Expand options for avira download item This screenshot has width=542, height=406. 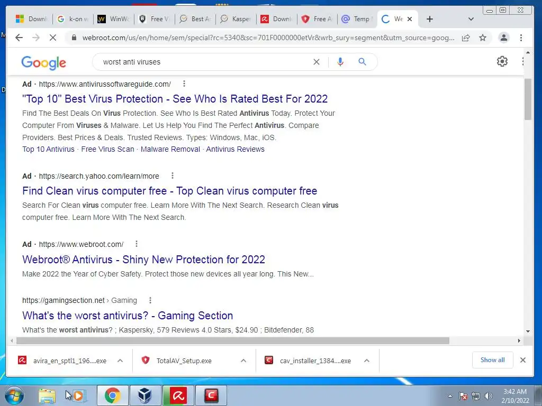click(x=120, y=361)
